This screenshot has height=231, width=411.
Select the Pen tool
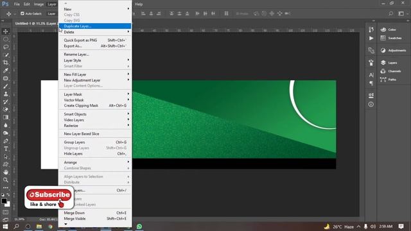click(x=6, y=141)
